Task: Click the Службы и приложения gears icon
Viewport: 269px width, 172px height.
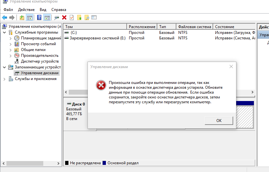Action: pos(11,79)
